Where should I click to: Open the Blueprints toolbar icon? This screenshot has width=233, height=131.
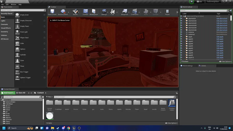[125, 11]
